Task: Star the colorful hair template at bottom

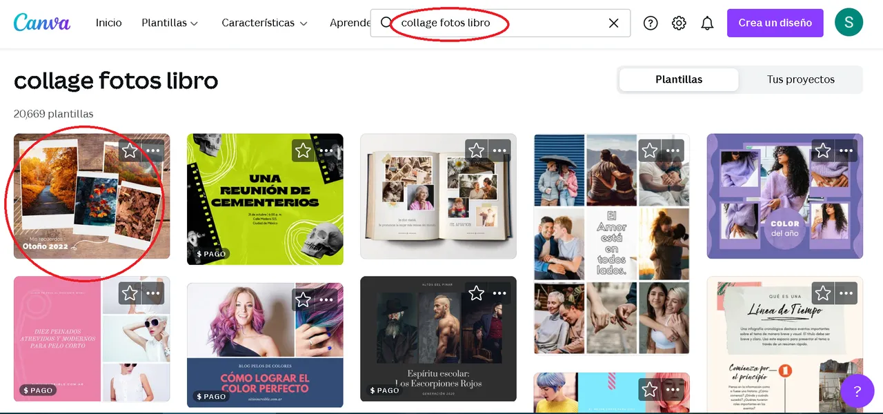Action: tap(649, 390)
